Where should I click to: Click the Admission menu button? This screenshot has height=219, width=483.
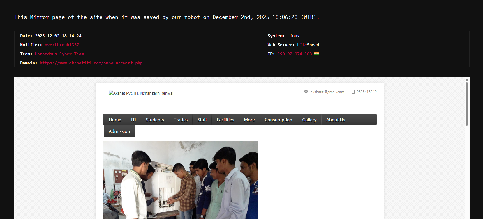[119, 131]
